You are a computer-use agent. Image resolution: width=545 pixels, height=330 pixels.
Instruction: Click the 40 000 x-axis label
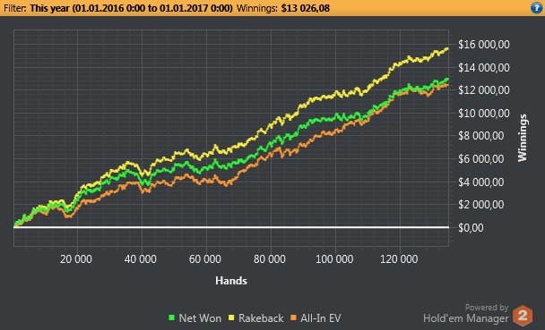pyautogui.click(x=141, y=259)
